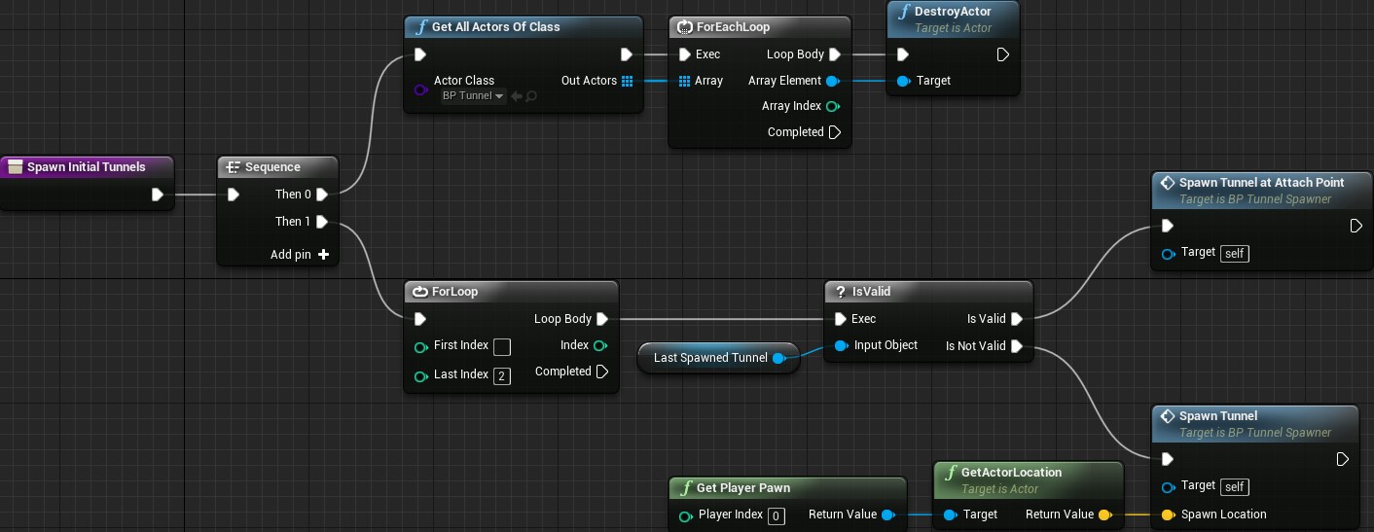This screenshot has width=1374, height=532.
Task: Click ForLoop exec input pin
Action: pos(419,319)
